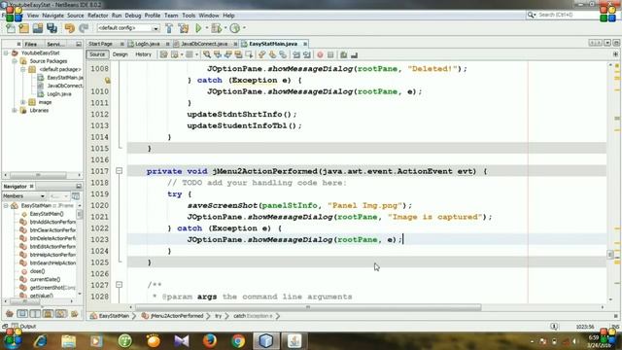The image size is (622, 350).
Task: Click the Toggle Highlight Search icon
Action: [x=238, y=54]
